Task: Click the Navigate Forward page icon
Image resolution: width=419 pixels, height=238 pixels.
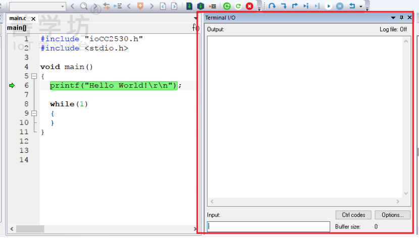Action: tap(174, 6)
